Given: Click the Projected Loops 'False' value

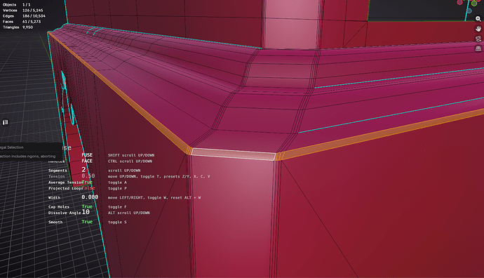Looking at the screenshot, I should coord(88,188).
